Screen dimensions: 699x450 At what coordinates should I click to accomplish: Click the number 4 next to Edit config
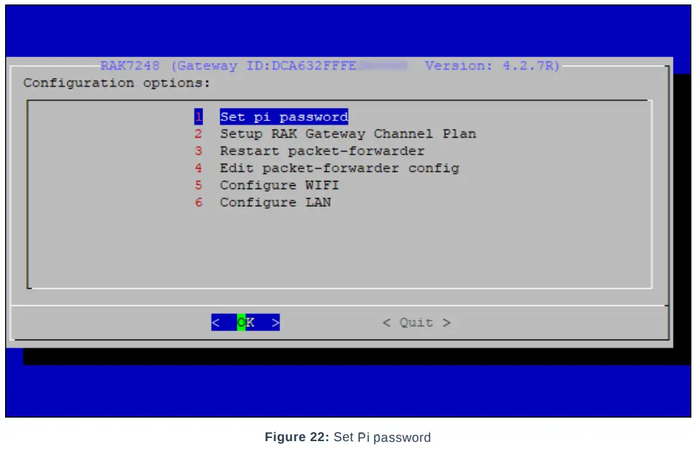[x=199, y=168]
